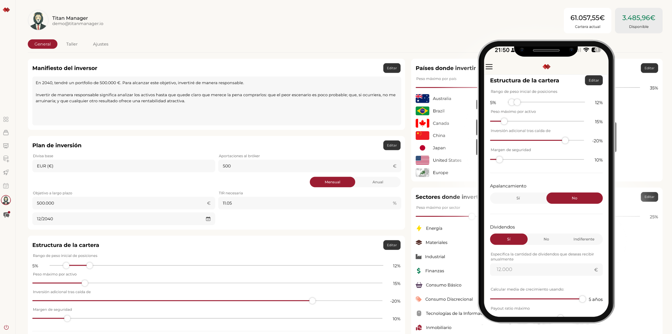
Task: Open the calendar icon in left sidebar
Action: click(x=6, y=186)
